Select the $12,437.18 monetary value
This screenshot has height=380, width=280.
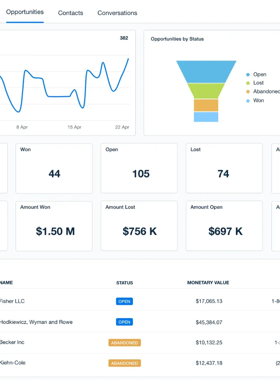(209, 363)
